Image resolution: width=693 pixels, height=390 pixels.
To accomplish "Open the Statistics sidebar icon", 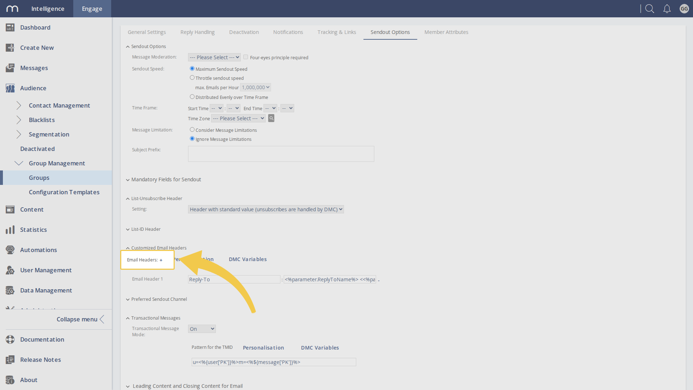I will pyautogui.click(x=10, y=230).
